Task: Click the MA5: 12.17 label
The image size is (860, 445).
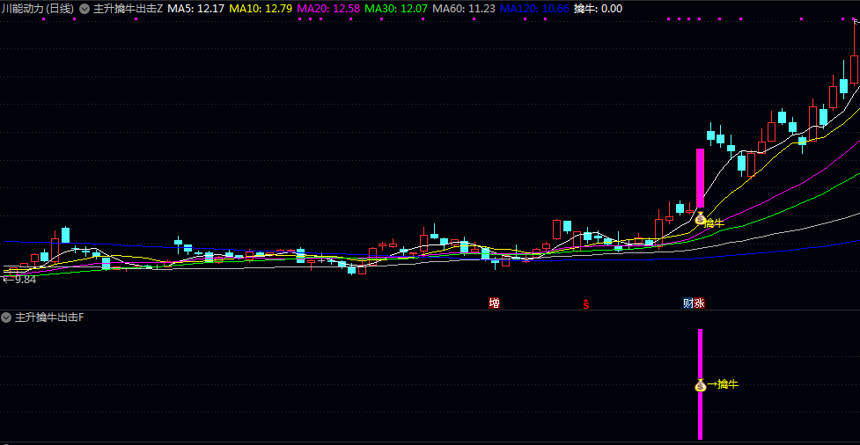Action: 195,9
